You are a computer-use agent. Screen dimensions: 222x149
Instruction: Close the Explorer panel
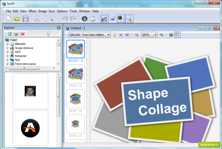pos(59,28)
